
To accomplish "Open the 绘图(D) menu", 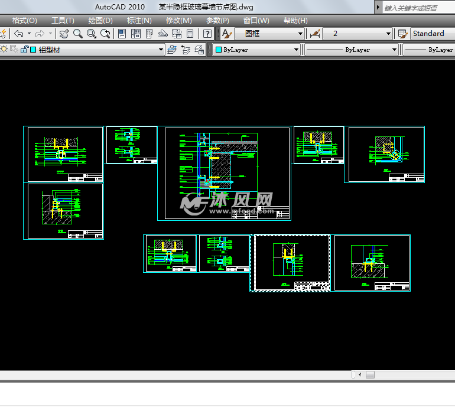I will [x=100, y=20].
